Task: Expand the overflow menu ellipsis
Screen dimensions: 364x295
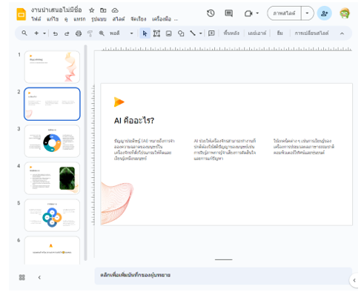Action: coord(176,19)
